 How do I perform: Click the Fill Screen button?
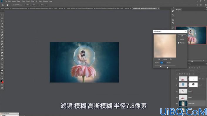[43, 5]
